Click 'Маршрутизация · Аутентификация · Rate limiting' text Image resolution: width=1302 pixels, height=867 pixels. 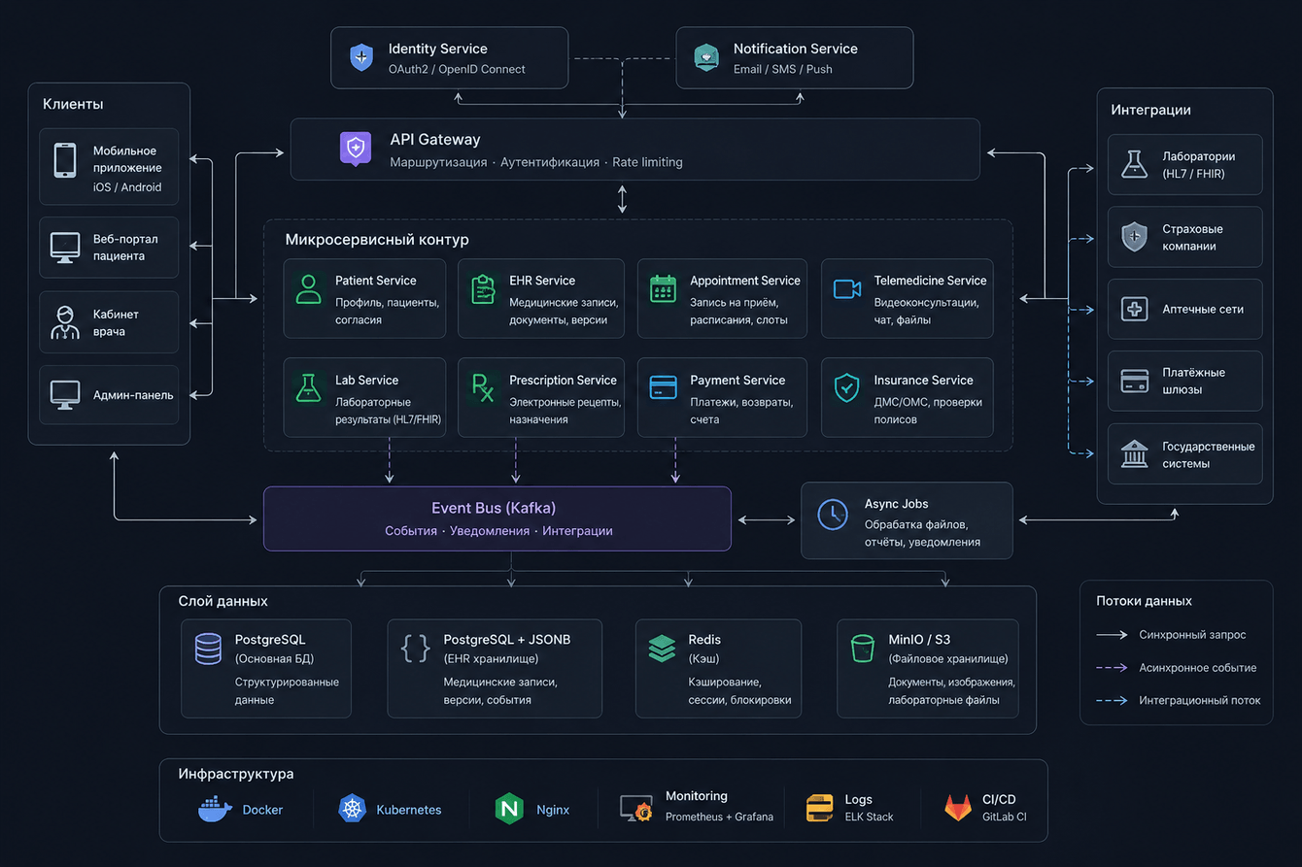536,162
